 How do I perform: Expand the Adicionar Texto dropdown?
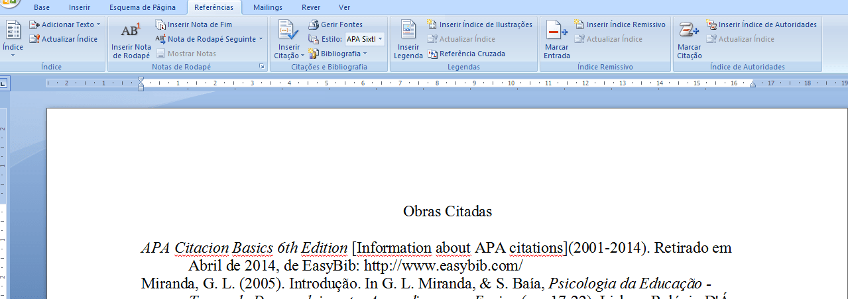pos(98,24)
